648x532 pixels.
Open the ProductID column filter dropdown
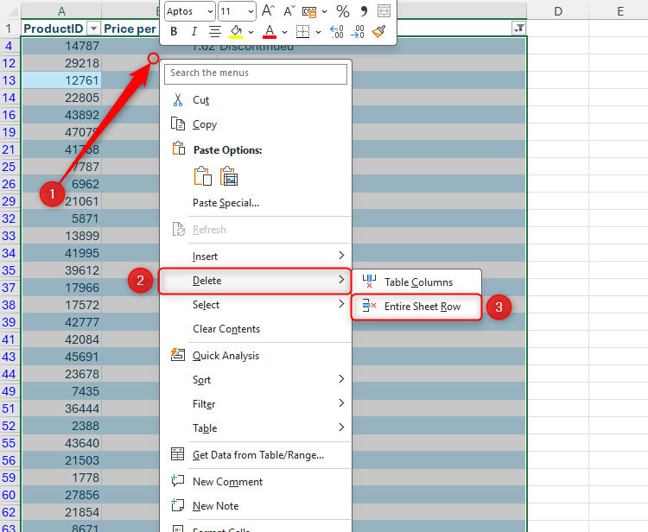coord(94,28)
